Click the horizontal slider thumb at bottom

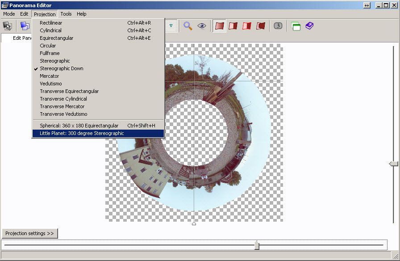click(x=257, y=245)
